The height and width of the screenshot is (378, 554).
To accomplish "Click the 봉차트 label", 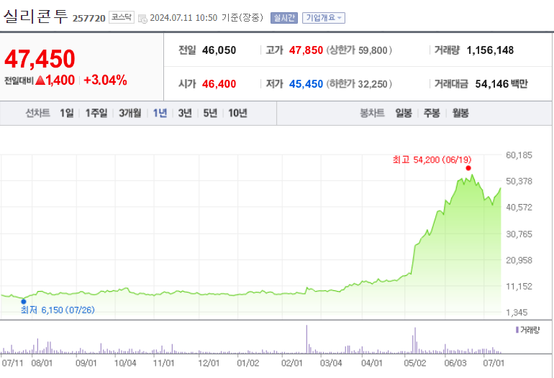I will click(372, 113).
